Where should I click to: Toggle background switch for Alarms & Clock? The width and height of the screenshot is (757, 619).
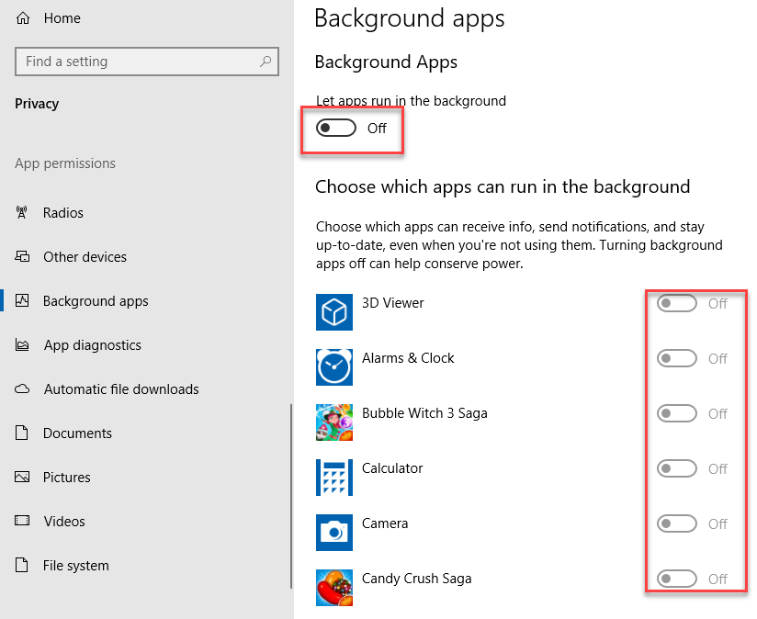[x=677, y=358]
